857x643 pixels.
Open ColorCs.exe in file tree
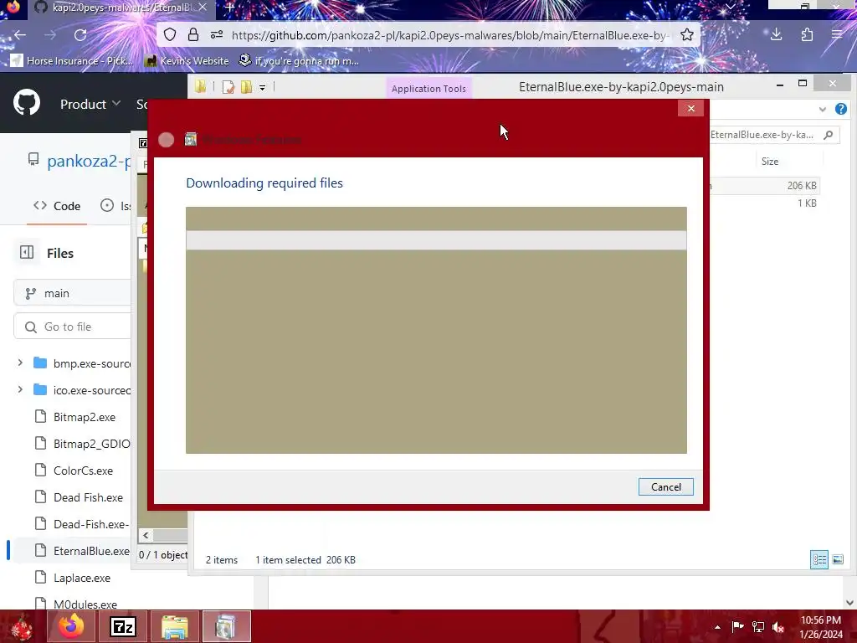point(74,471)
